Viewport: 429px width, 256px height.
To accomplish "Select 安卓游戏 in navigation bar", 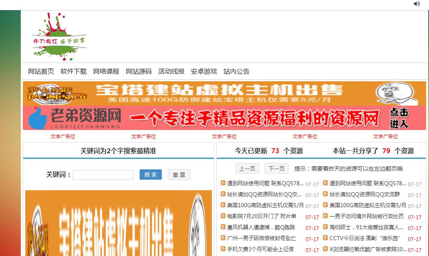I will click(x=204, y=72).
